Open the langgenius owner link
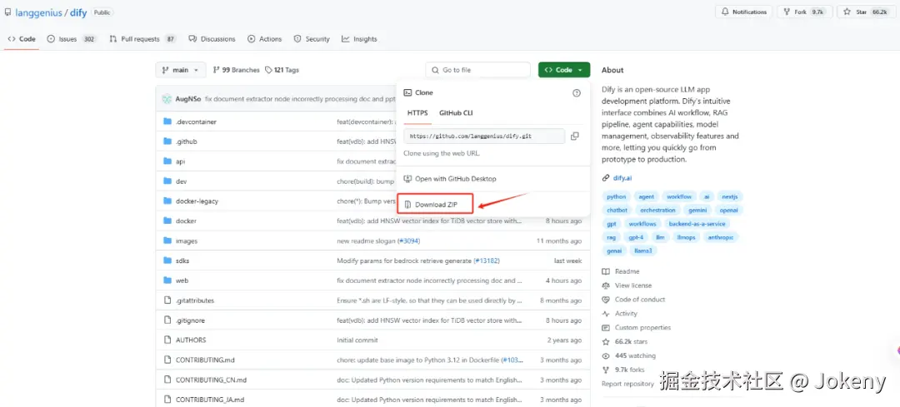 click(x=38, y=12)
